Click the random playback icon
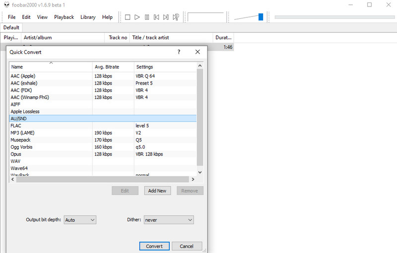 [x=176, y=17]
